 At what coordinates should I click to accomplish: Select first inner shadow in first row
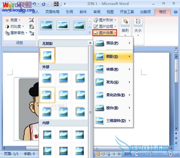point(47,134)
